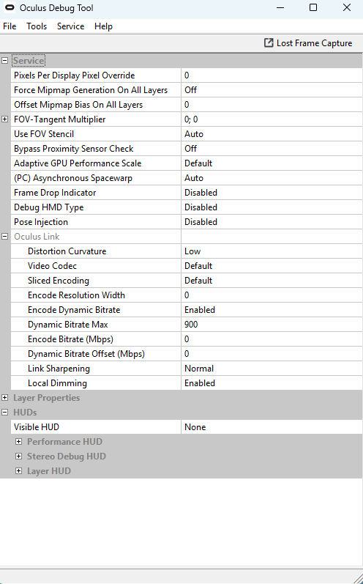Collapse the HUDs section
The image size is (363, 584).
tap(5, 413)
